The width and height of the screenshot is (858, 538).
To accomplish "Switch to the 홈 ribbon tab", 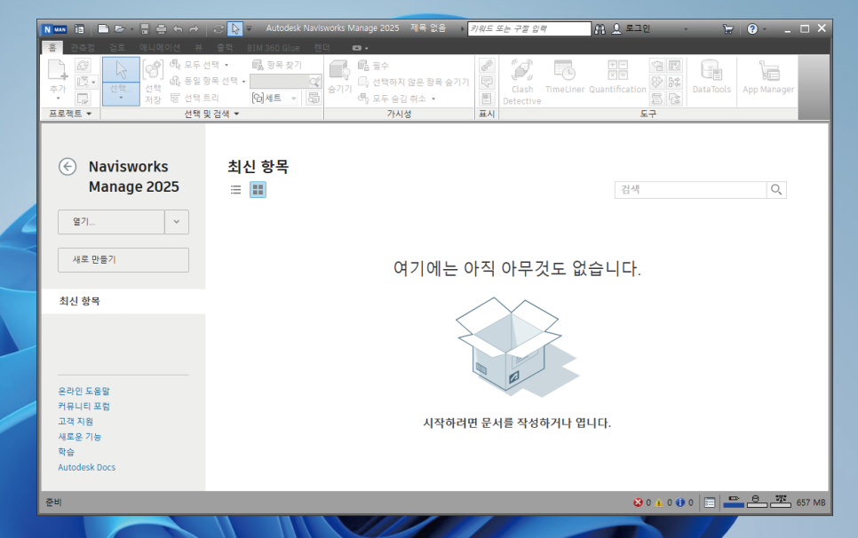I will pos(52,48).
